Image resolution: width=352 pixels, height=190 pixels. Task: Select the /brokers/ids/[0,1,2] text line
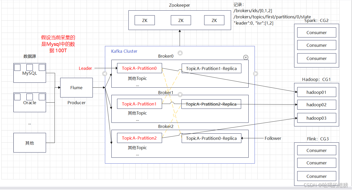tap(253, 11)
